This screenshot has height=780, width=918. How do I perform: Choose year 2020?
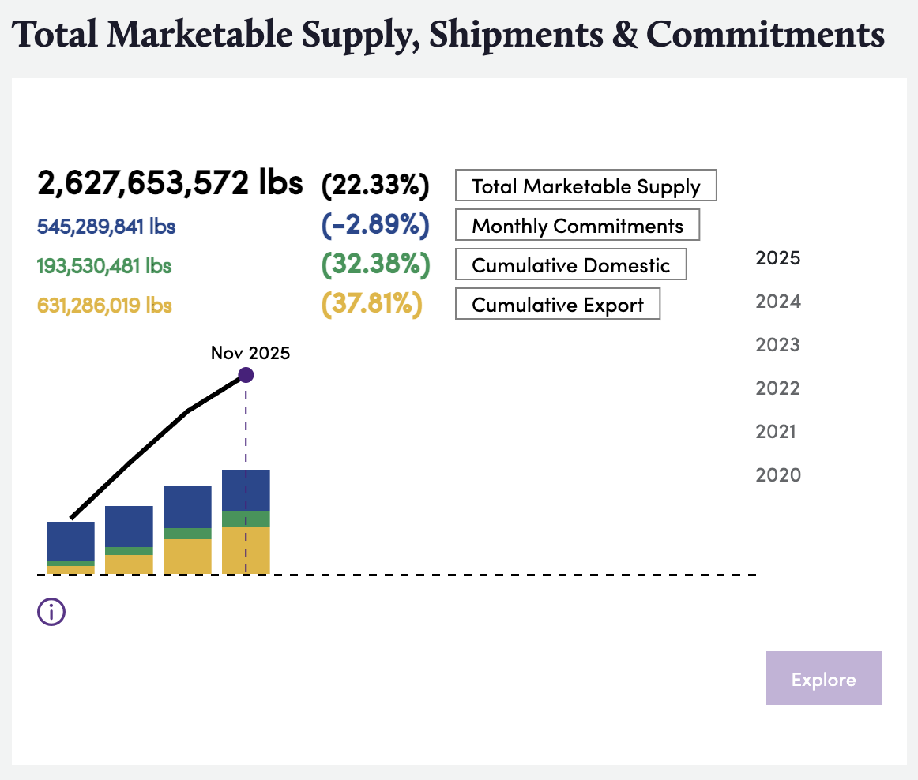777,475
